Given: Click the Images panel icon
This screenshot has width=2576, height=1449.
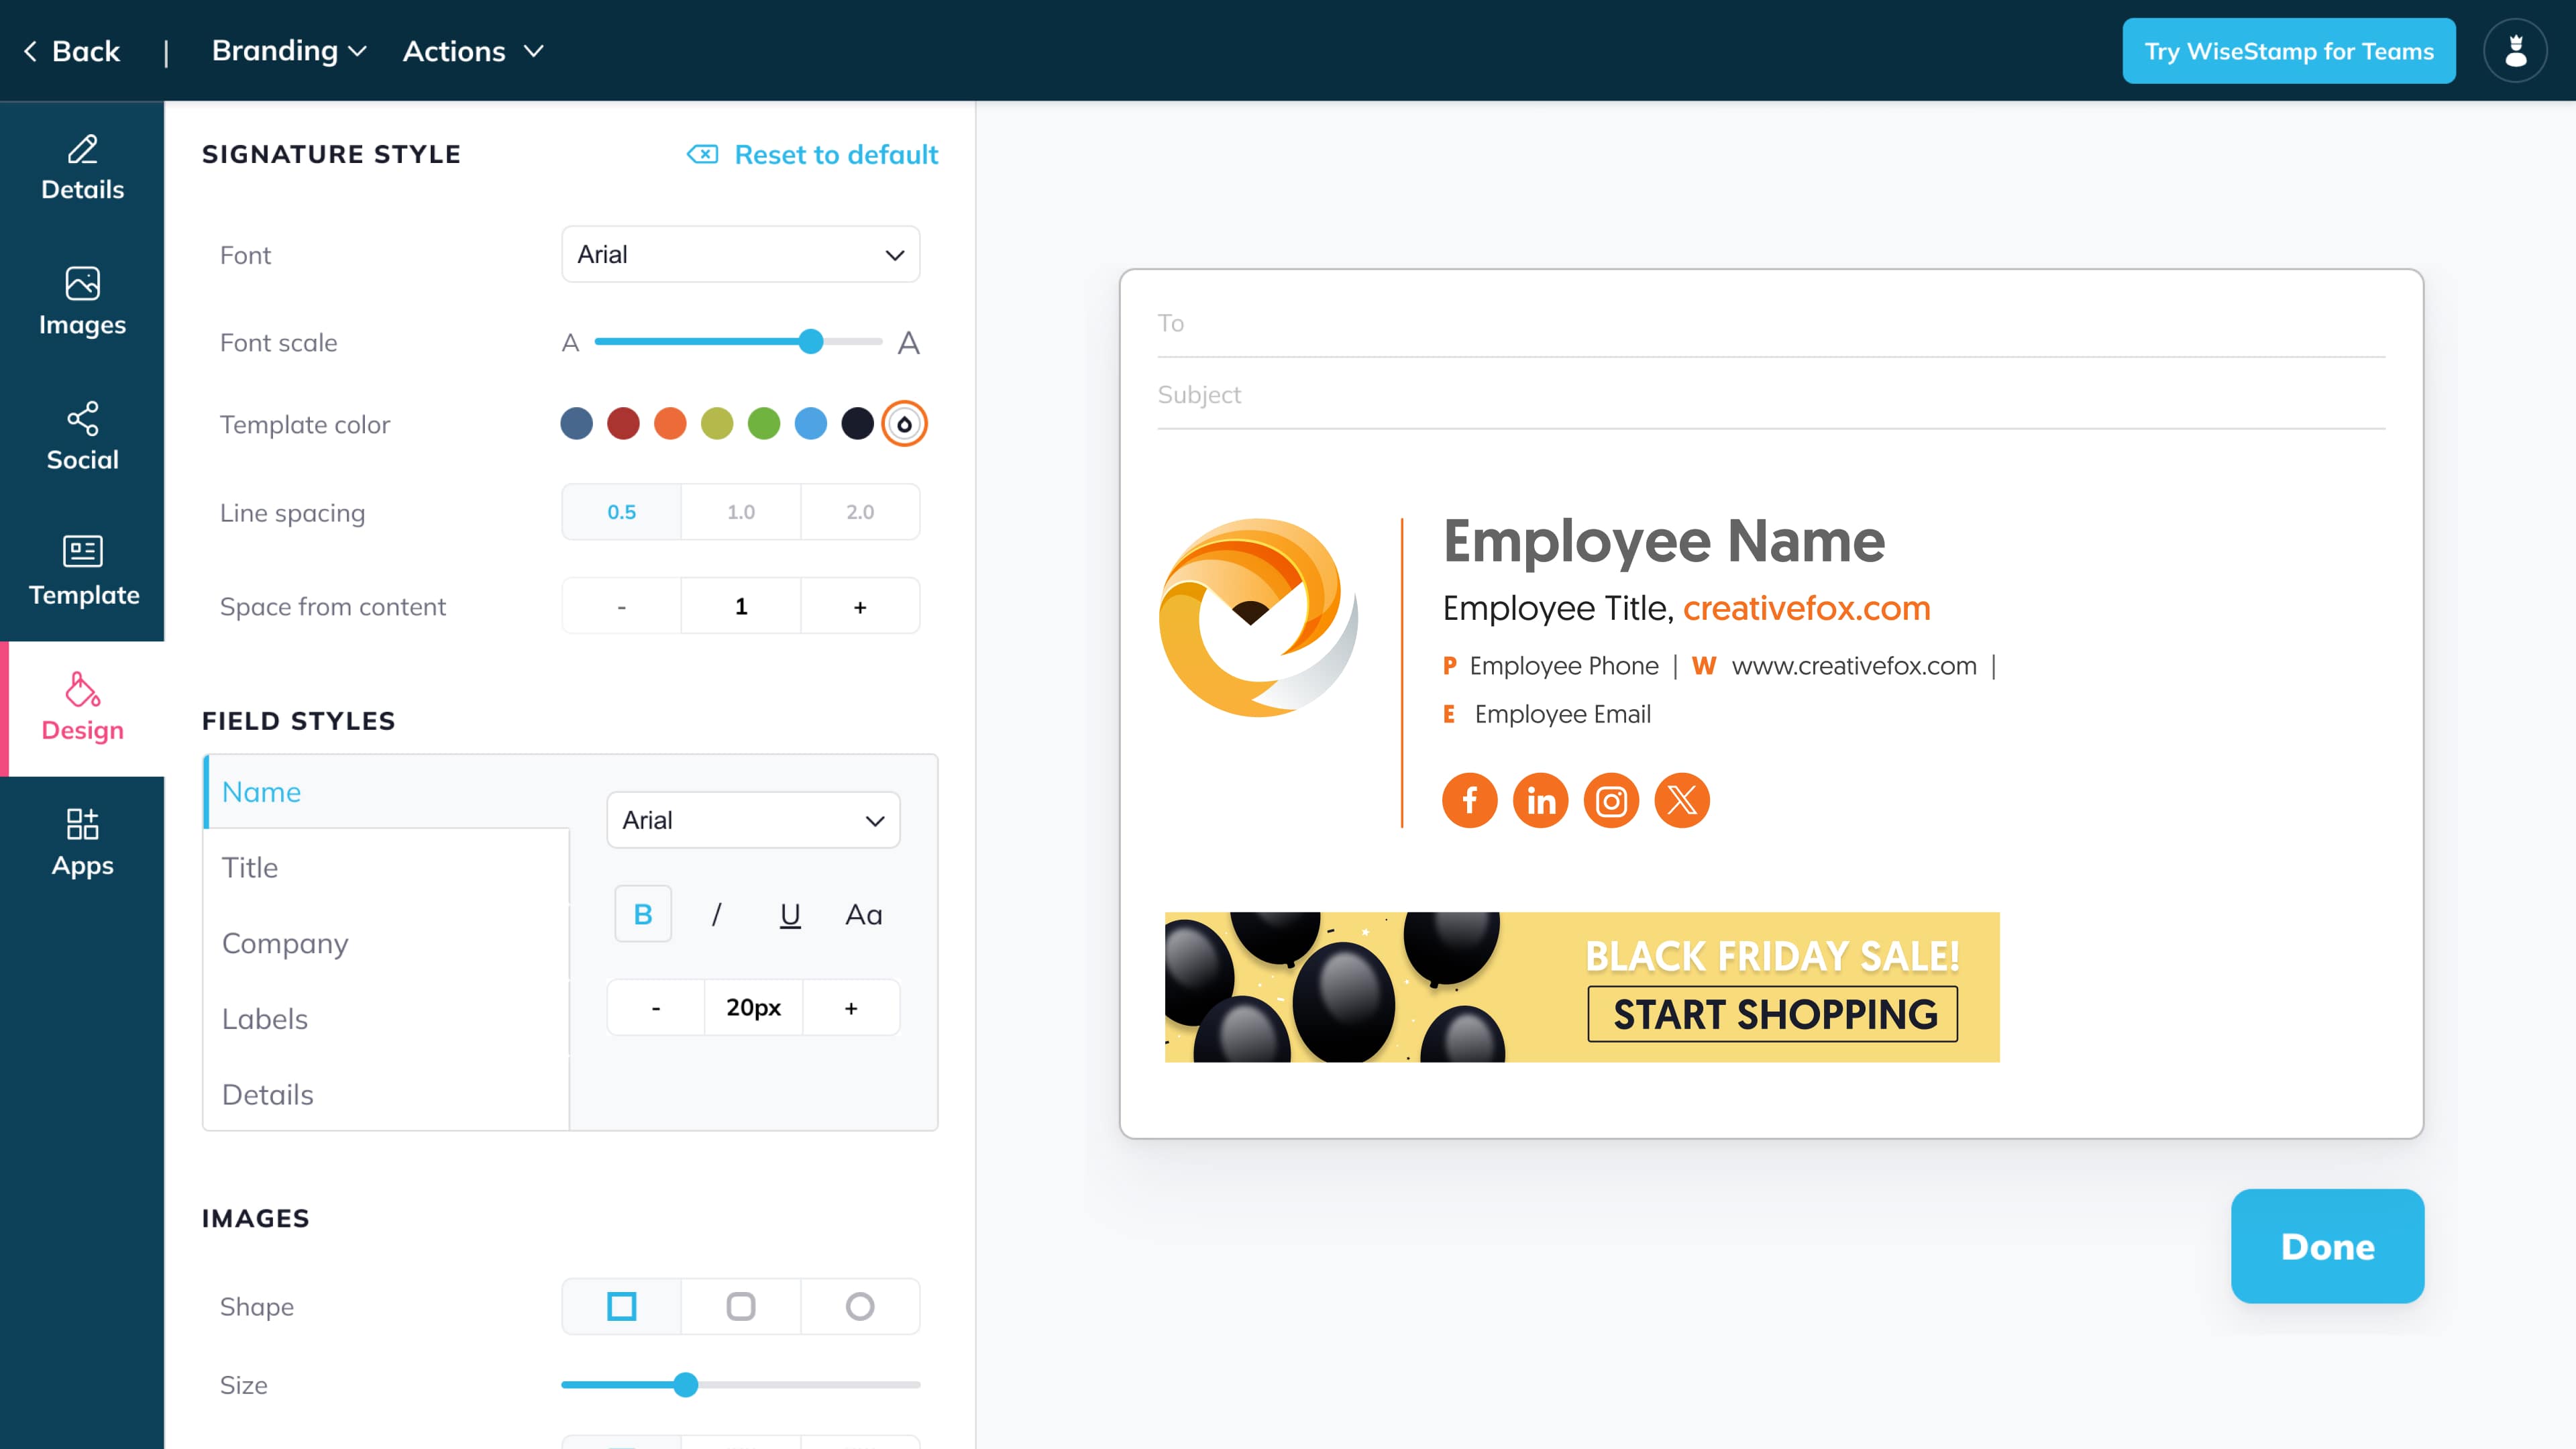Looking at the screenshot, I should pos(83,299).
